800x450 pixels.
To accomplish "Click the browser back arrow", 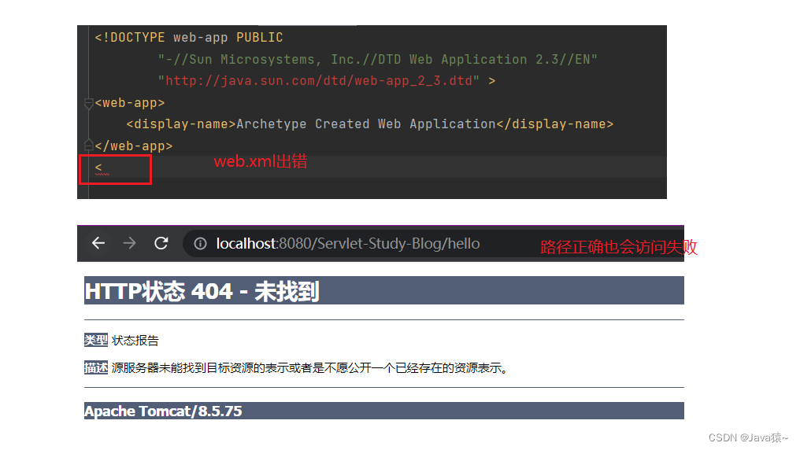I will [x=98, y=243].
